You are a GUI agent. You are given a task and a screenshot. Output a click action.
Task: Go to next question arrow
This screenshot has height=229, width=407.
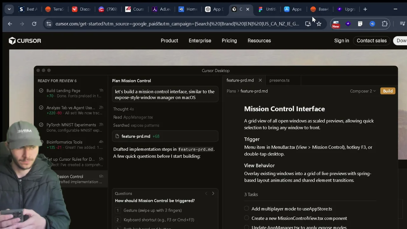pyautogui.click(x=213, y=193)
